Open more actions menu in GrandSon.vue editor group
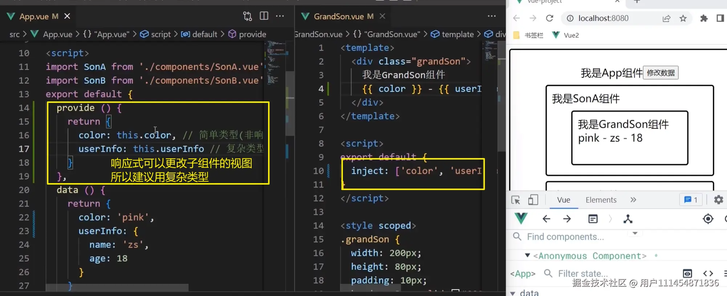The width and height of the screenshot is (727, 296). click(x=492, y=16)
